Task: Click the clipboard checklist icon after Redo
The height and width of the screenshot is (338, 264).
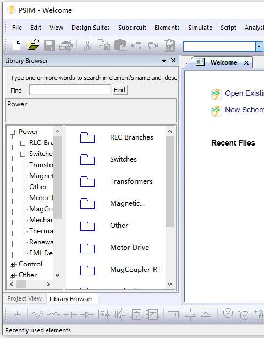Action: coord(169,45)
